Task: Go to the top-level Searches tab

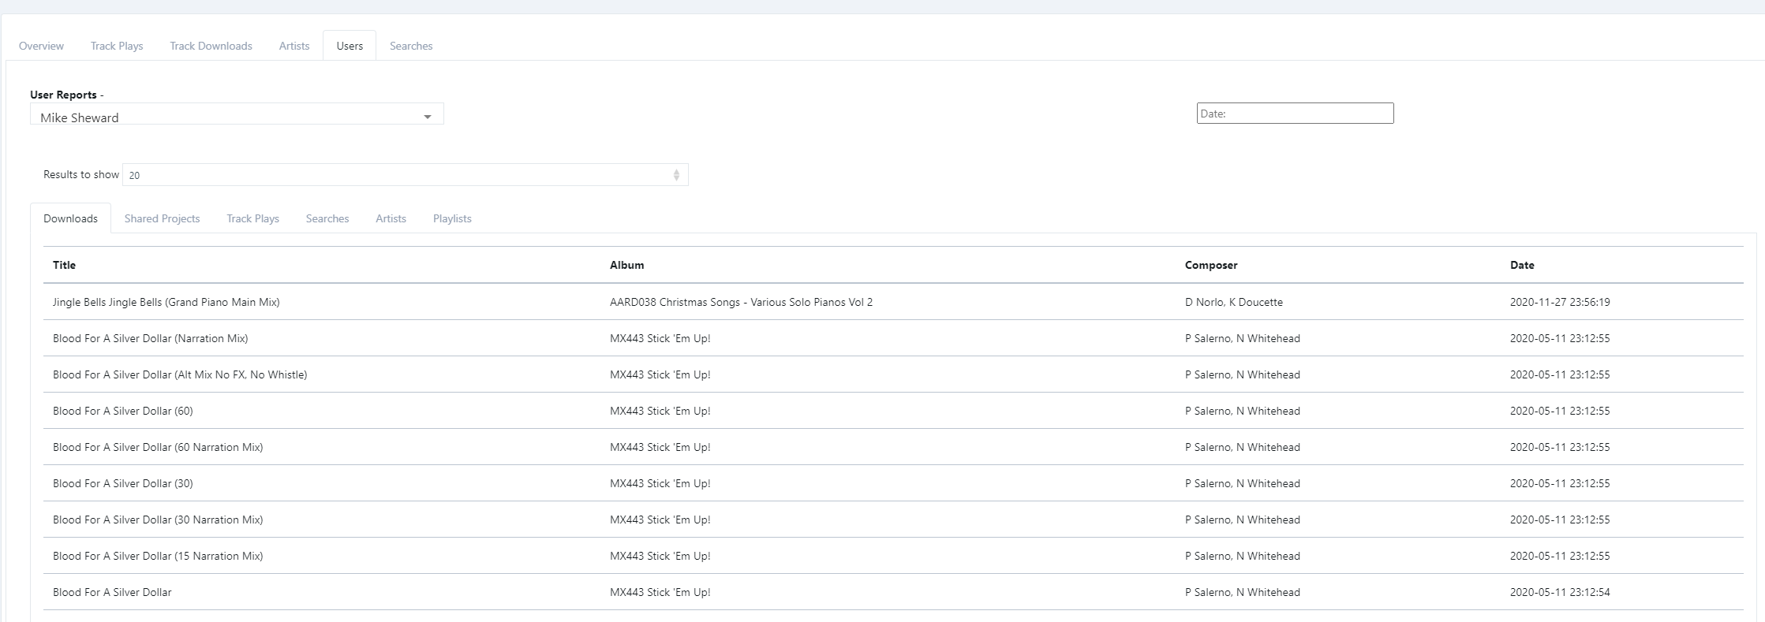Action: (410, 46)
